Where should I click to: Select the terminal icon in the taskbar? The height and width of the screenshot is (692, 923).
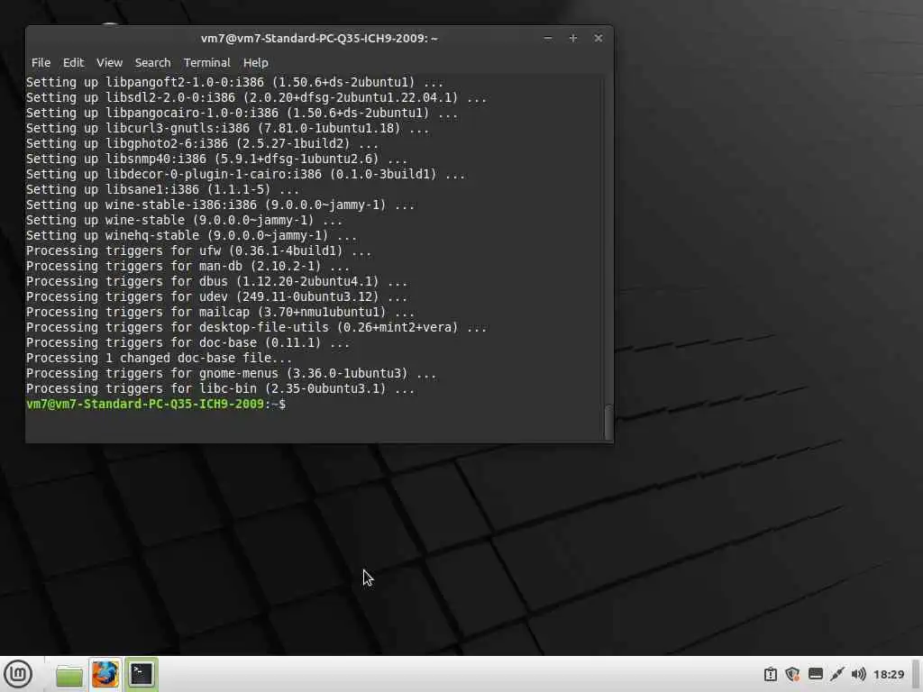(142, 674)
